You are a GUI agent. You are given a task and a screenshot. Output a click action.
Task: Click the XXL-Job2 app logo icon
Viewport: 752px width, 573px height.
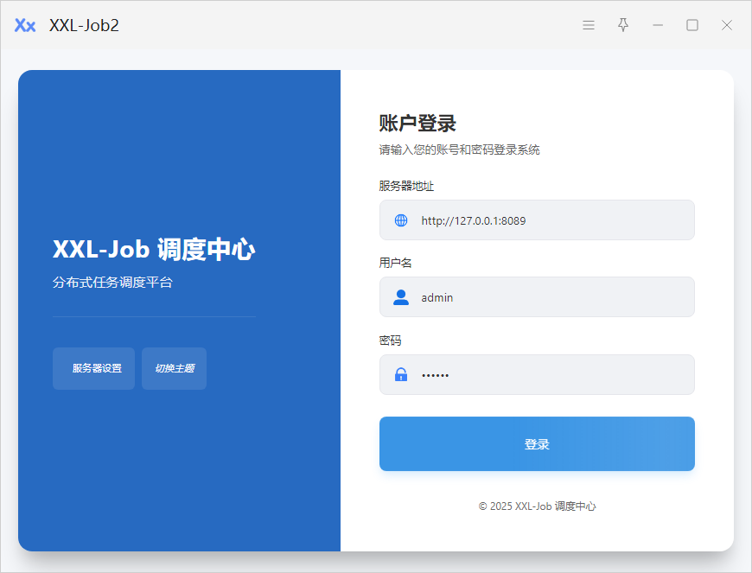(x=25, y=25)
